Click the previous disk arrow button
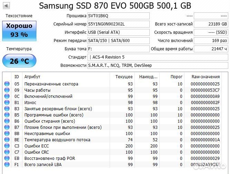The height and width of the screenshot is (174, 230). (6, 6)
